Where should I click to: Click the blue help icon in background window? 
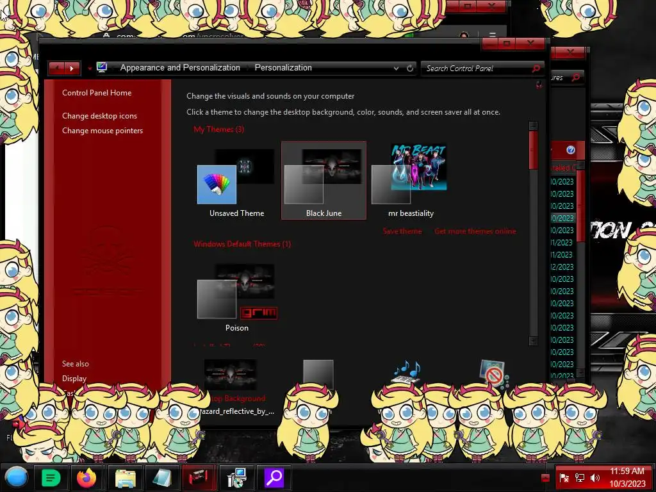coord(571,150)
